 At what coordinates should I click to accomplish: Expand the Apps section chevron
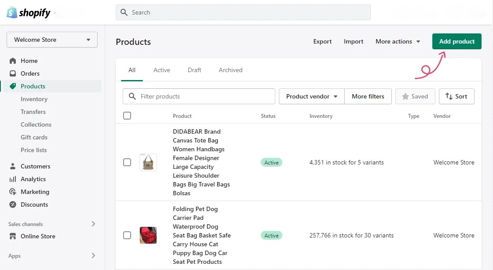pos(93,255)
